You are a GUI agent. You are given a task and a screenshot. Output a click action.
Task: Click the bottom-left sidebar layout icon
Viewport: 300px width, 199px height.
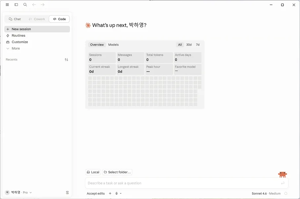(x=67, y=192)
